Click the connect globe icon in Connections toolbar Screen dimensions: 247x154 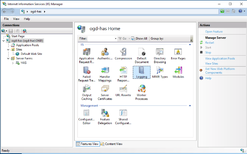(x=3, y=31)
